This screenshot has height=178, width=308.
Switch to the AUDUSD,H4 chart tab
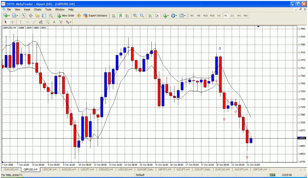pos(69,169)
